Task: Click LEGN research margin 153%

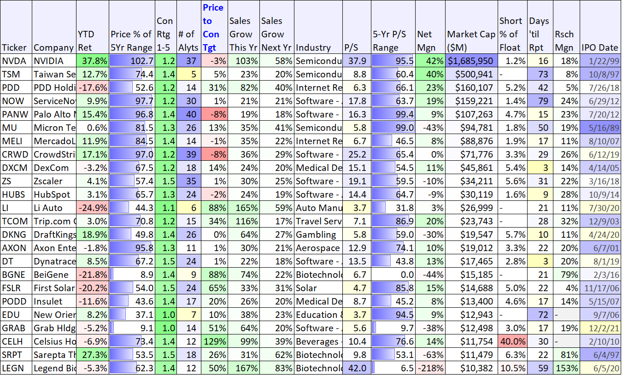Action: pos(566,368)
